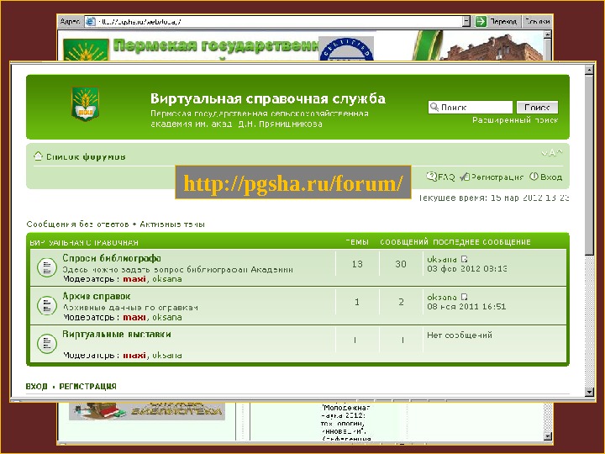
Task: Click the ВИРТУАЛЬНАЯ СПРАВОЧНАЯ category header
Action: (84, 243)
